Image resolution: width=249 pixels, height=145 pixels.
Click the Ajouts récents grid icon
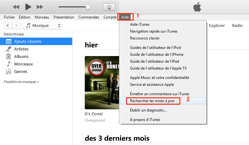tap(8, 42)
